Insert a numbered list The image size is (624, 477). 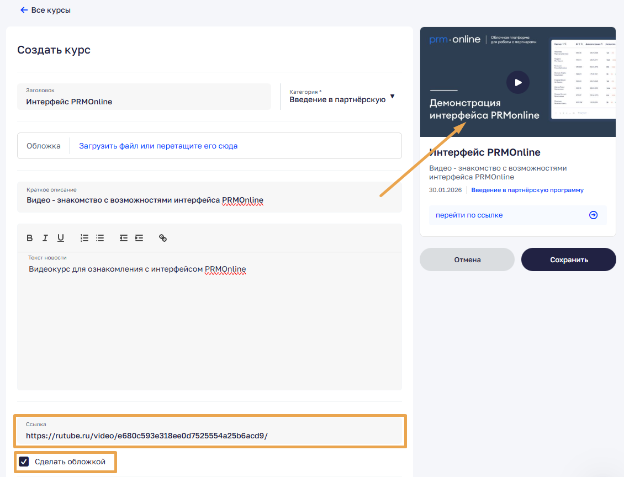[x=84, y=238]
